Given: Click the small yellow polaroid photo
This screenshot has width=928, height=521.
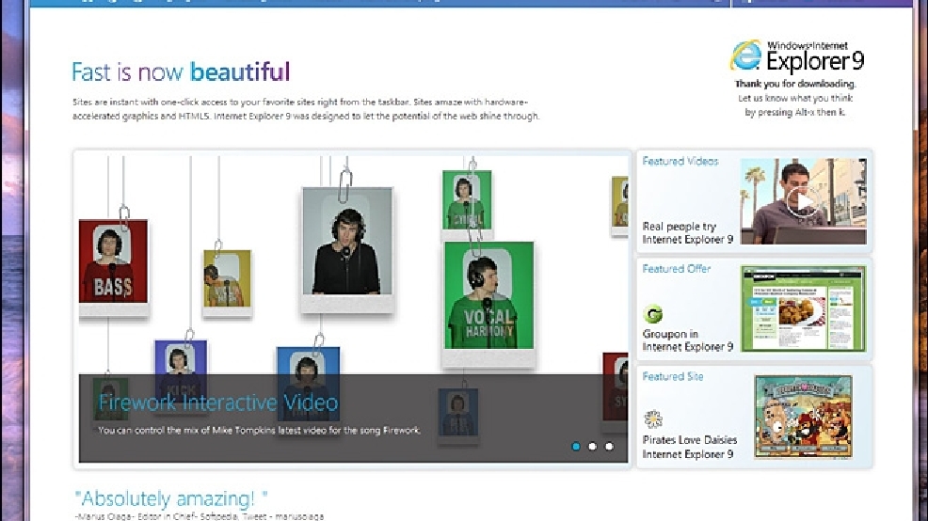Looking at the screenshot, I should [x=227, y=283].
